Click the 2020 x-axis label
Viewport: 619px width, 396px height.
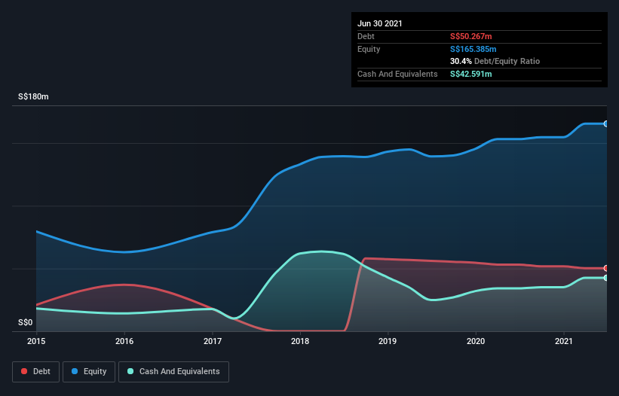point(476,341)
